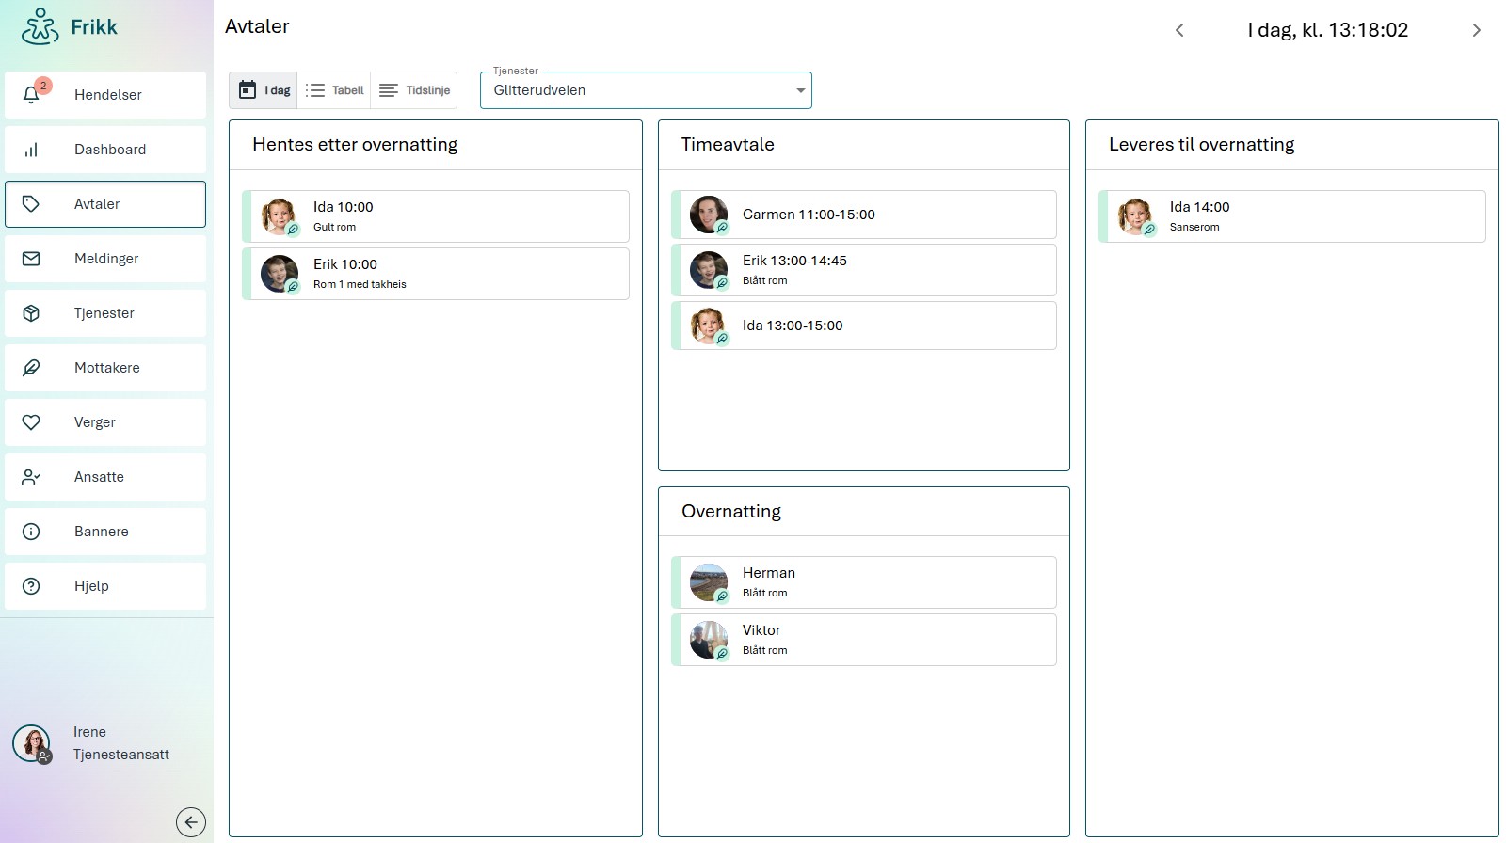Select Avtaler in the sidebar
This screenshot has width=1506, height=843.
click(x=105, y=204)
